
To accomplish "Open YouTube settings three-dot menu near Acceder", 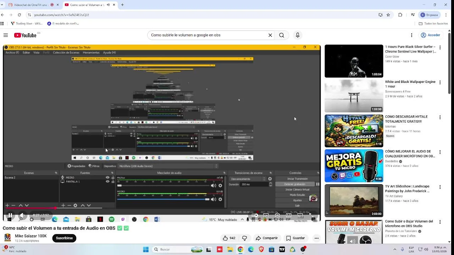I will tap(411, 35).
